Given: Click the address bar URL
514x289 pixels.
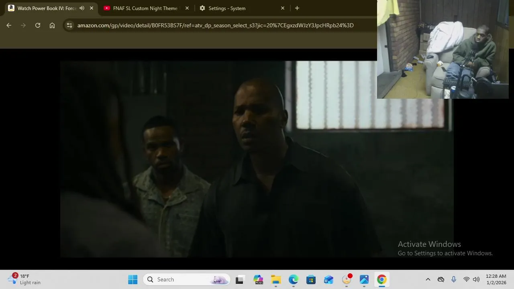Looking at the screenshot, I should 215,25.
